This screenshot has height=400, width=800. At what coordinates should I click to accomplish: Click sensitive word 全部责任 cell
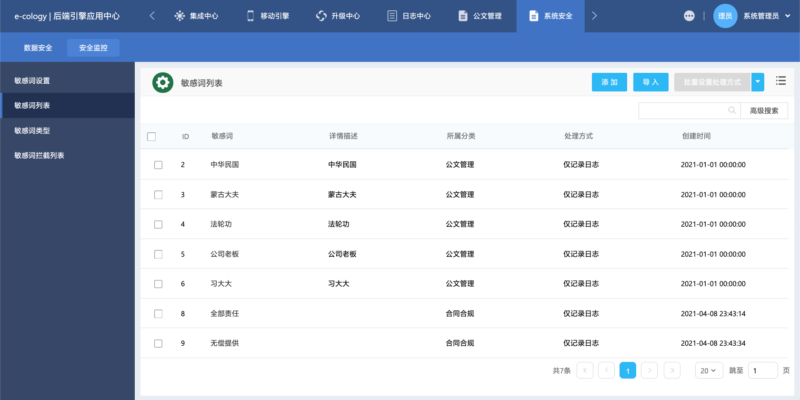pyautogui.click(x=225, y=314)
